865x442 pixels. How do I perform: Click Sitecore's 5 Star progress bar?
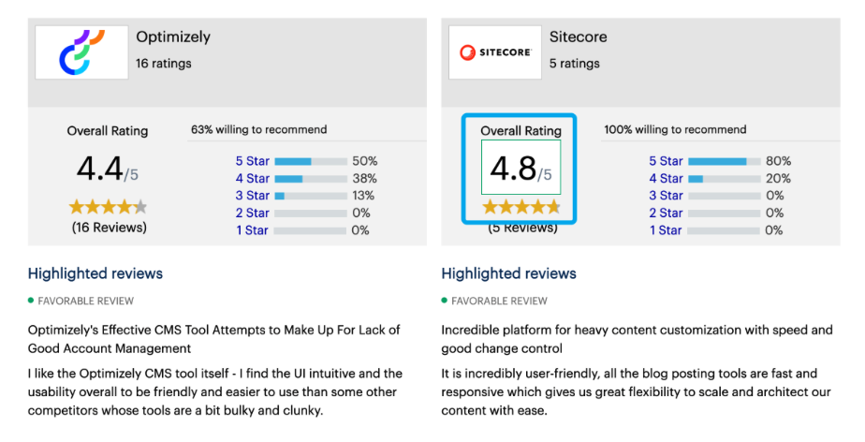[724, 161]
